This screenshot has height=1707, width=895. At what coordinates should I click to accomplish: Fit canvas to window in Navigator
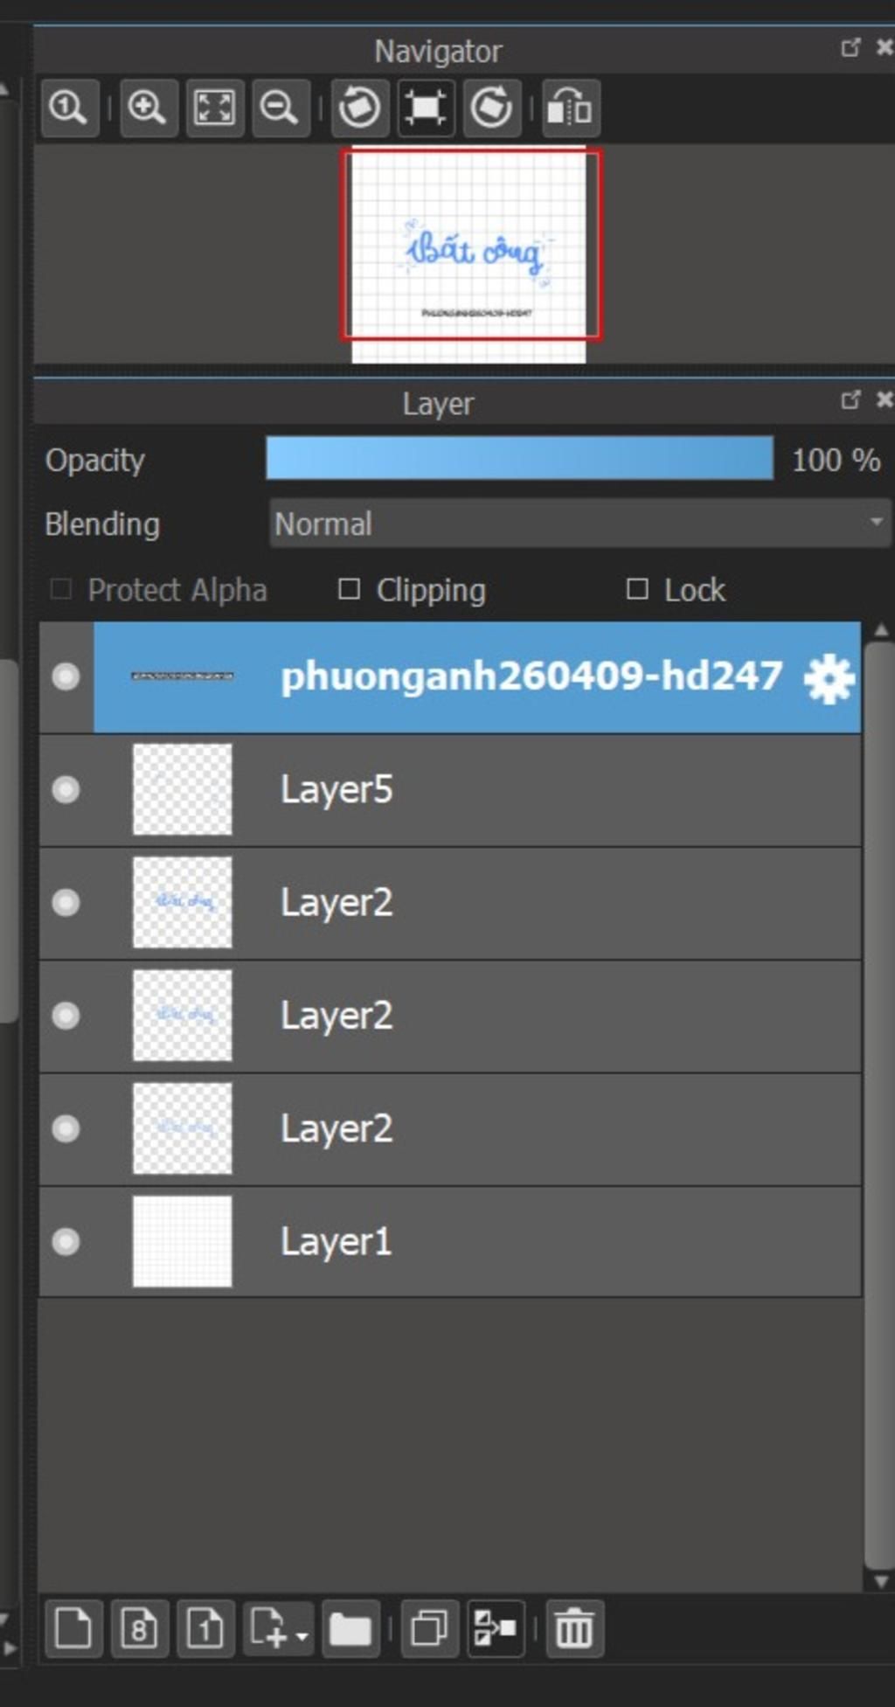(214, 108)
